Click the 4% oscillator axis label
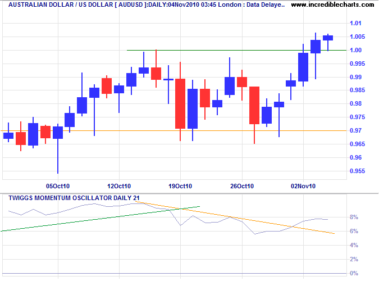Viewport: 379px width, 281px height. coord(354,245)
